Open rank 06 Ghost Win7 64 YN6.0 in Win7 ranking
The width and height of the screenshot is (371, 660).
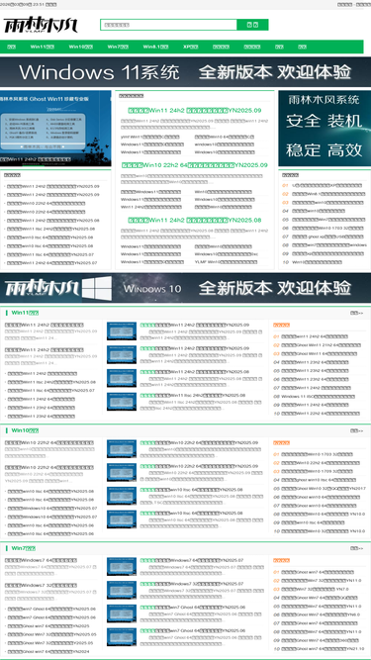[x=321, y=614]
